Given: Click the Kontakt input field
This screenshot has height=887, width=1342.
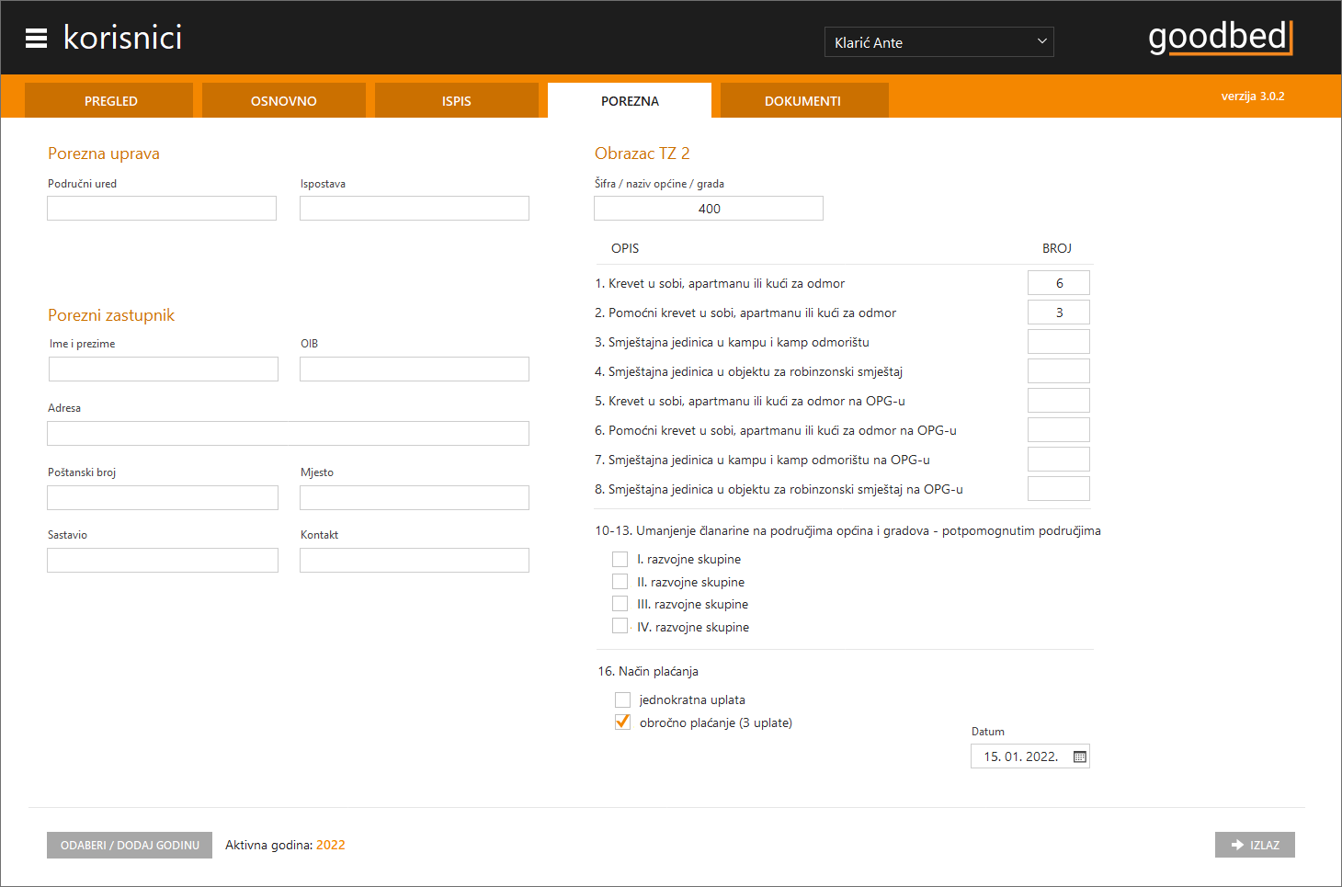Looking at the screenshot, I should pos(415,560).
